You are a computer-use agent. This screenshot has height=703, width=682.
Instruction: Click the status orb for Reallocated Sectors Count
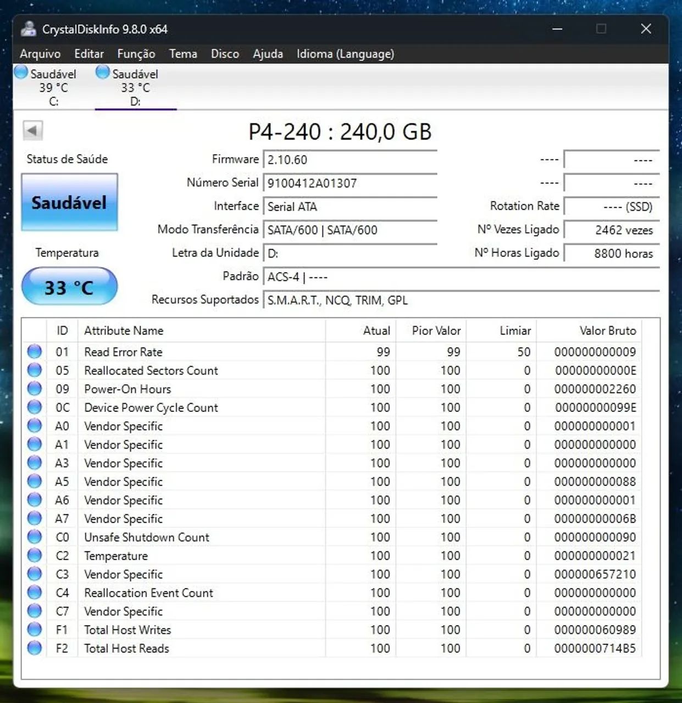click(35, 370)
